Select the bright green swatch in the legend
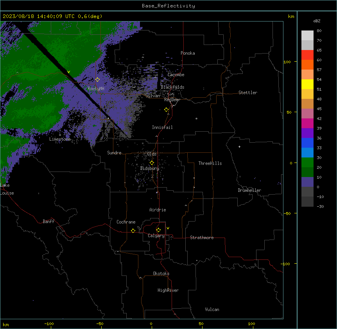The image size is (337, 329). coord(307,163)
